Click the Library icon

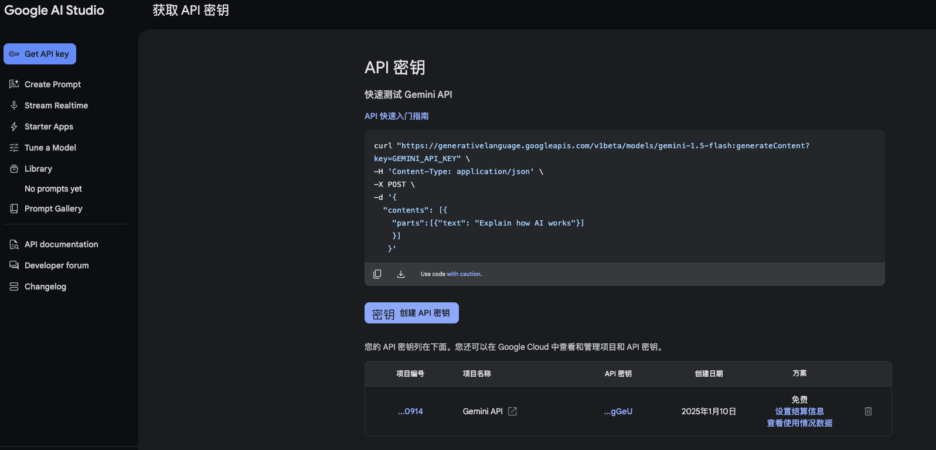tap(14, 169)
